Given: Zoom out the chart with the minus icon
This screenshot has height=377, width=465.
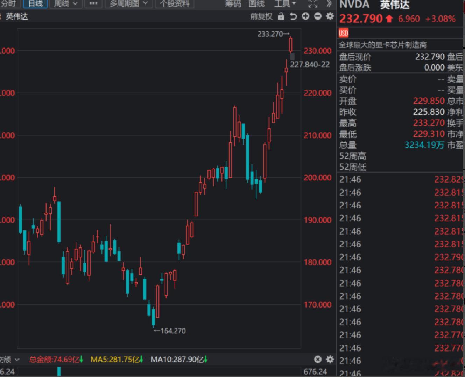Looking at the screenshot, I should click(318, 16).
